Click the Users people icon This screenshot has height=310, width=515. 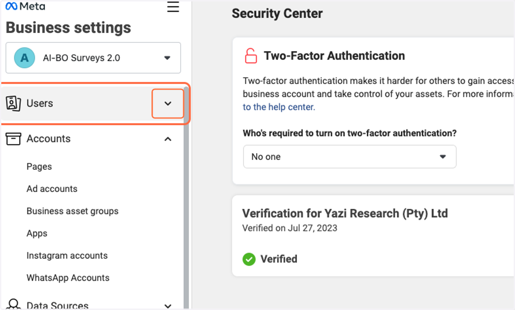pyautogui.click(x=13, y=103)
